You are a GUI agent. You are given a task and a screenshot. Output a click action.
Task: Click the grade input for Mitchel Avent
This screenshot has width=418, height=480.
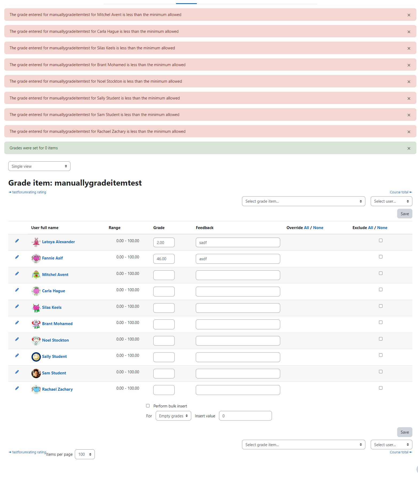[x=164, y=275]
